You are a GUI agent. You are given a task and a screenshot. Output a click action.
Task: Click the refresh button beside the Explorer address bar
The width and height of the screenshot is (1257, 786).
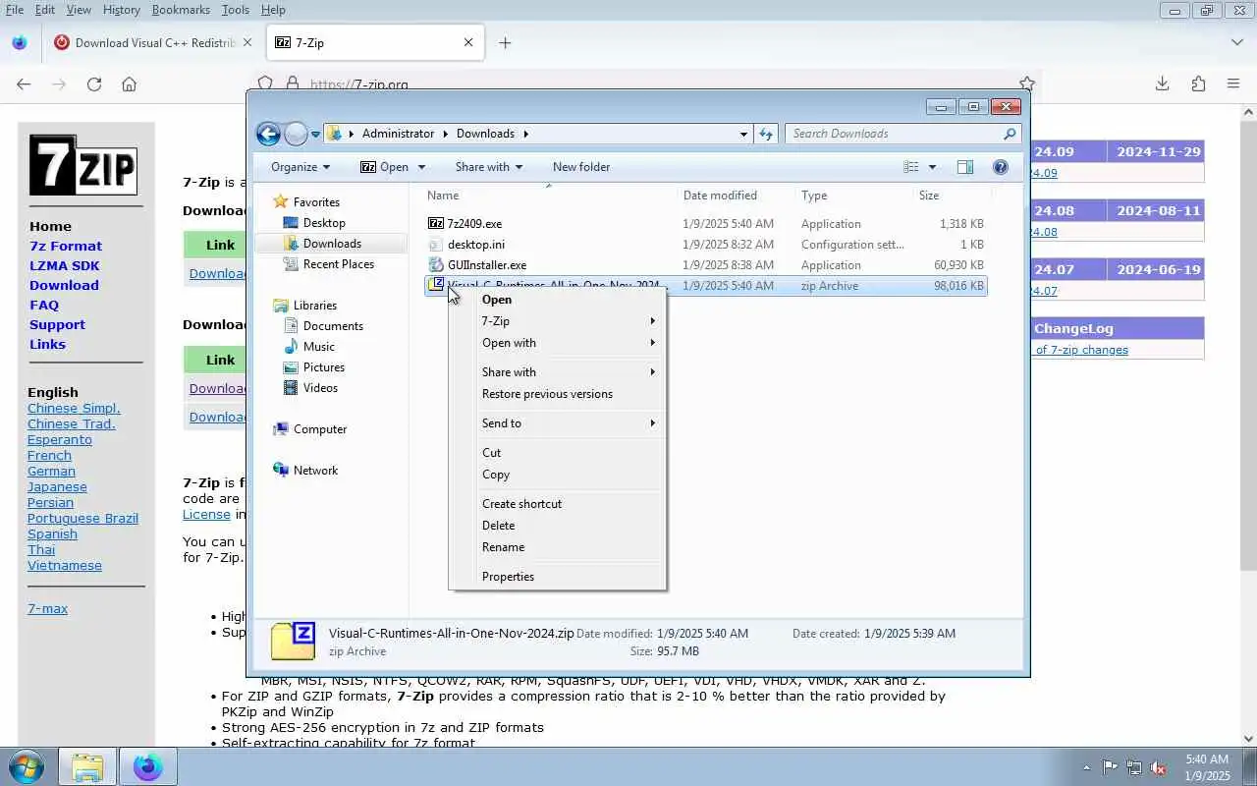(x=766, y=134)
